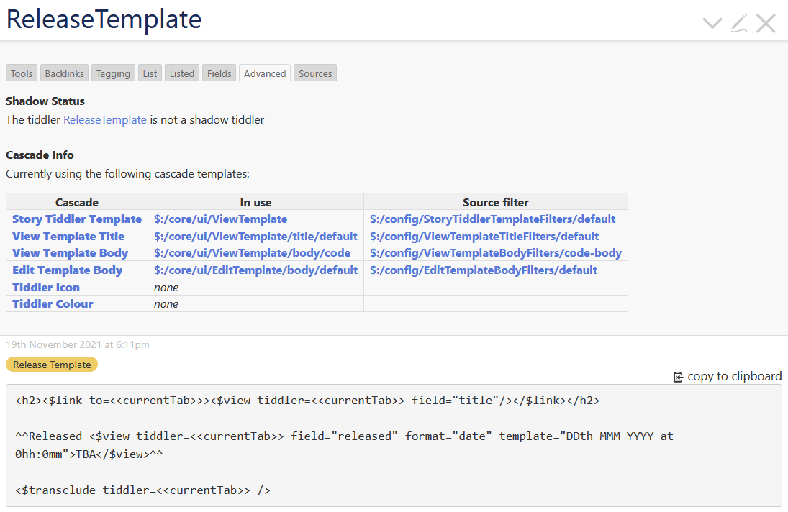Click the yellow Release Template tag pill
This screenshot has width=788, height=512.
click(52, 365)
